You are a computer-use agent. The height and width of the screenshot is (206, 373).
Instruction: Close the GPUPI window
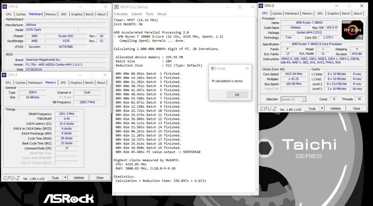click(x=253, y=7)
